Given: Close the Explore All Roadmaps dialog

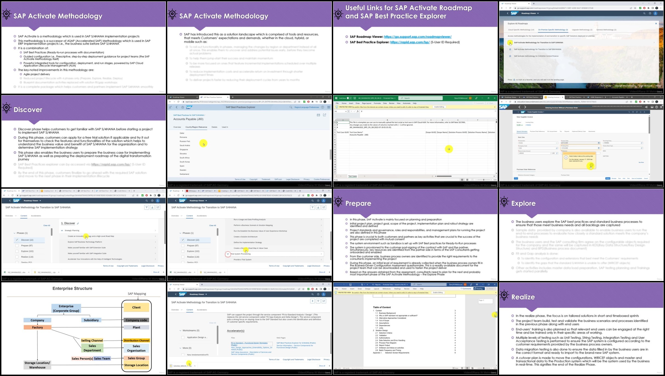Looking at the screenshot, I should (656, 24).
